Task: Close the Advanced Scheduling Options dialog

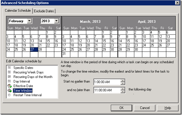Action: point(177,3)
